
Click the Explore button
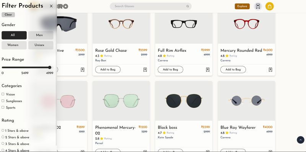tap(242, 6)
